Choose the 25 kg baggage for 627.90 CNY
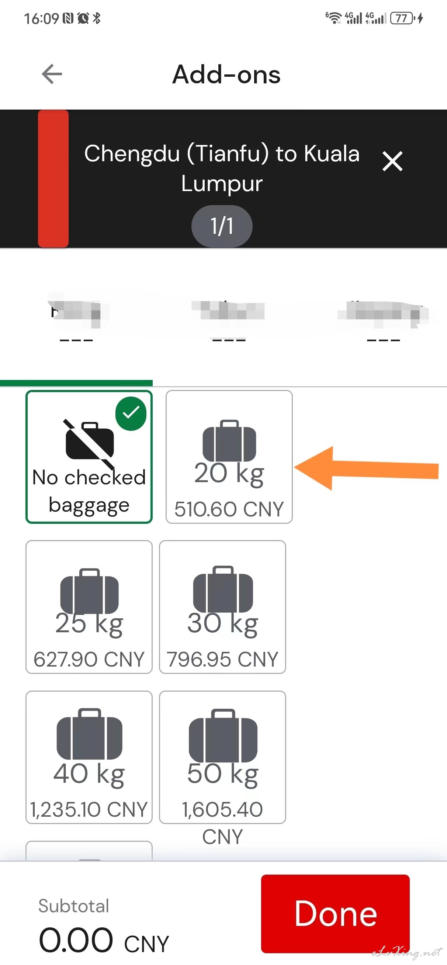Screen dimensions: 447x965 click(x=89, y=606)
